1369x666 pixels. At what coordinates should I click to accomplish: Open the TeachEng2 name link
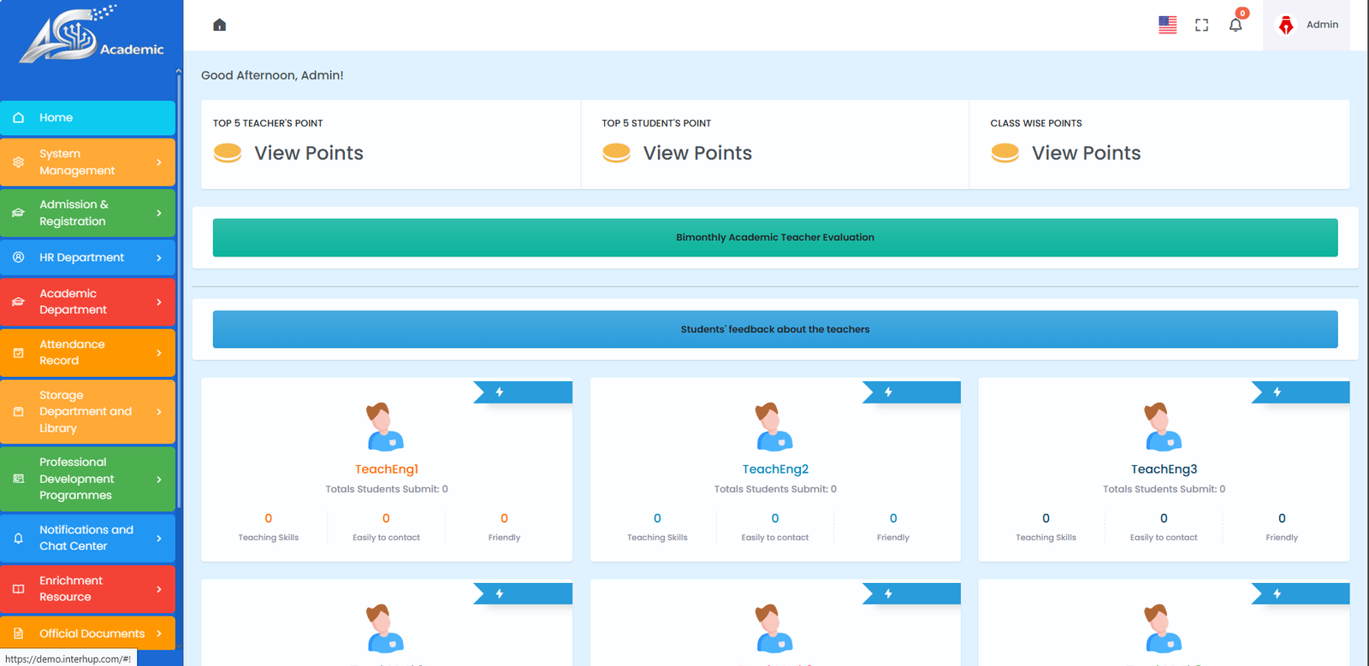tap(775, 469)
